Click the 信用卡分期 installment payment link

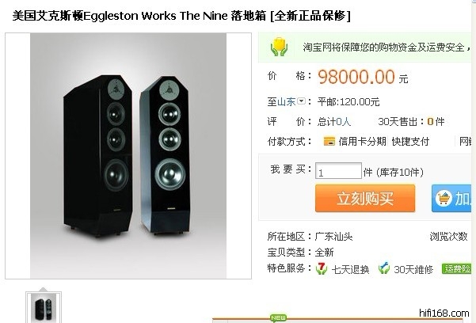click(x=362, y=141)
